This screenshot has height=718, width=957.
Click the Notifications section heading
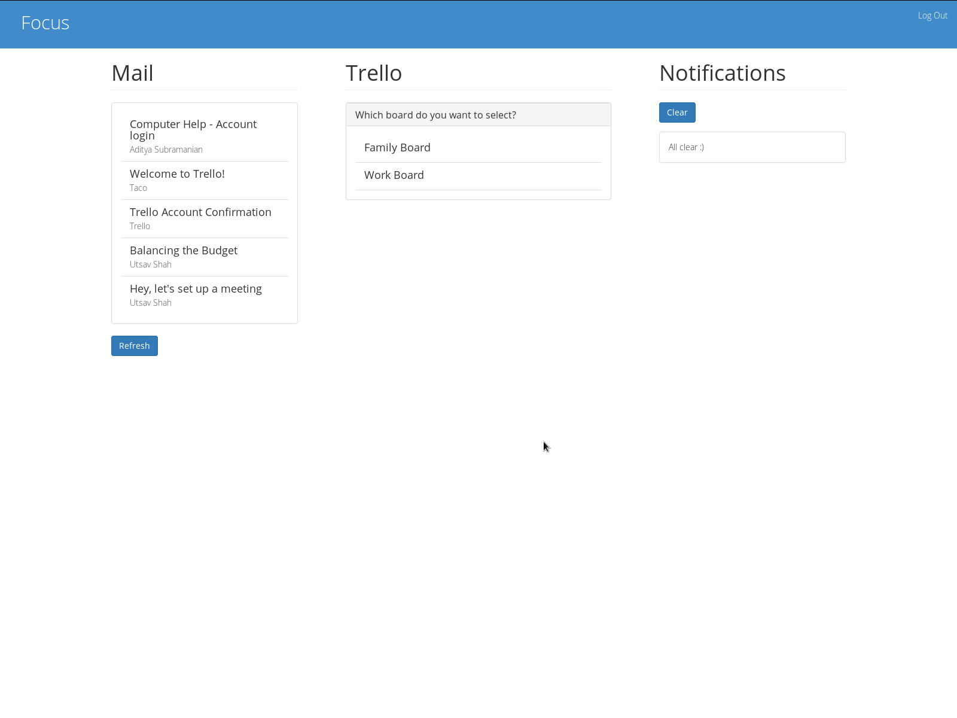click(x=723, y=73)
